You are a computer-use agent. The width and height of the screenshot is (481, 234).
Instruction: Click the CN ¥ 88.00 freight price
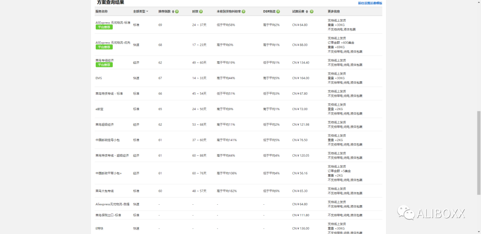click(x=300, y=45)
